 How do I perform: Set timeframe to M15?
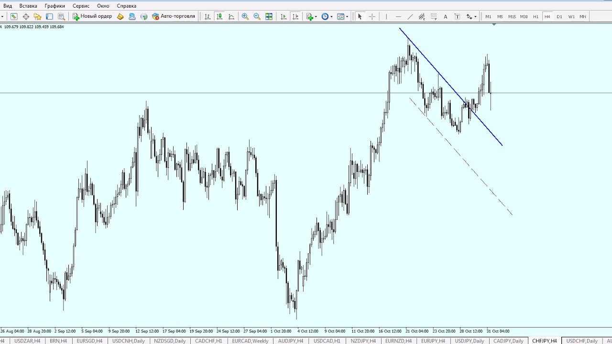pyautogui.click(x=512, y=16)
